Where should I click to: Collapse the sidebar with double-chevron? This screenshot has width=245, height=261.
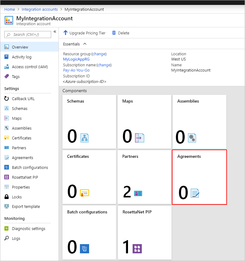55,32
